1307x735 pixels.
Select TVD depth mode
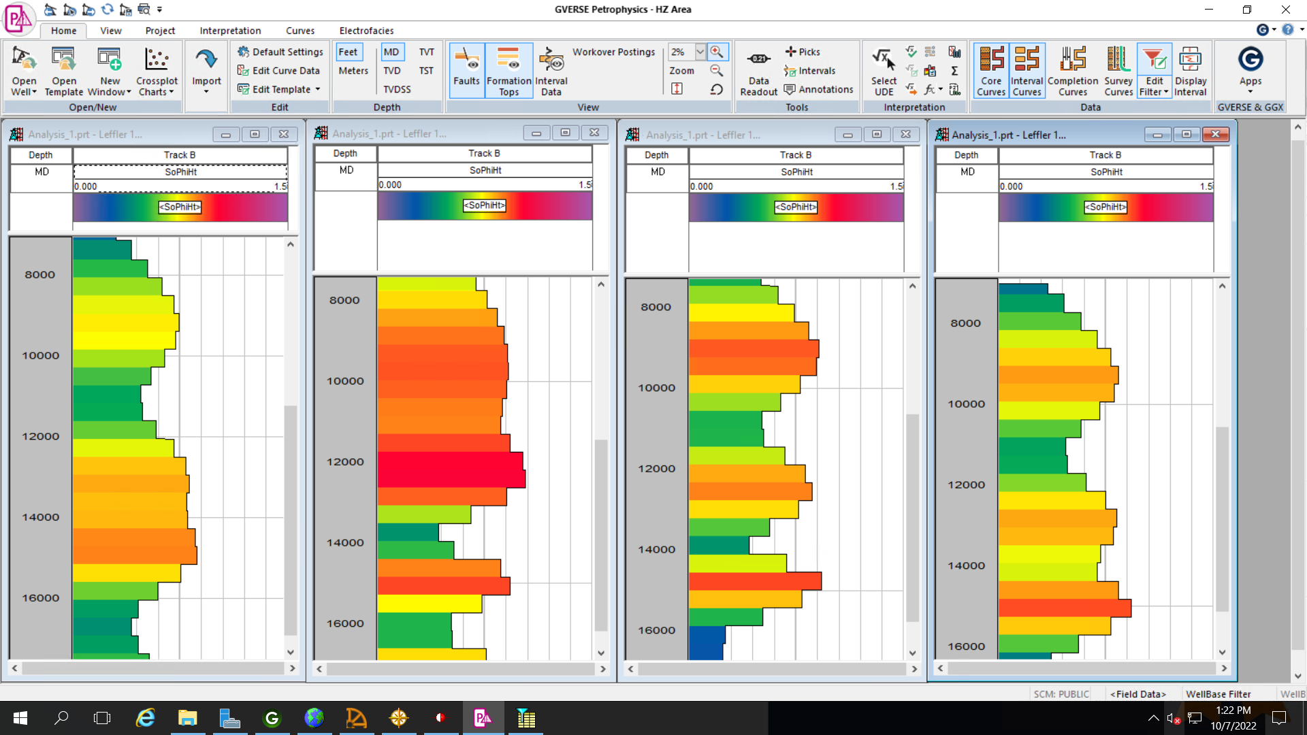click(x=392, y=71)
